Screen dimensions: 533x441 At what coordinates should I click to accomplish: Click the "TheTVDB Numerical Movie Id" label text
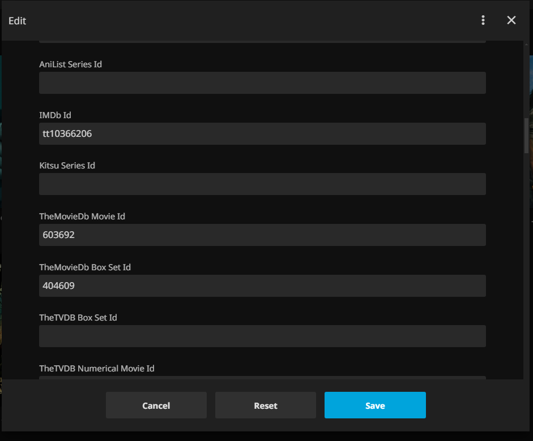(97, 369)
